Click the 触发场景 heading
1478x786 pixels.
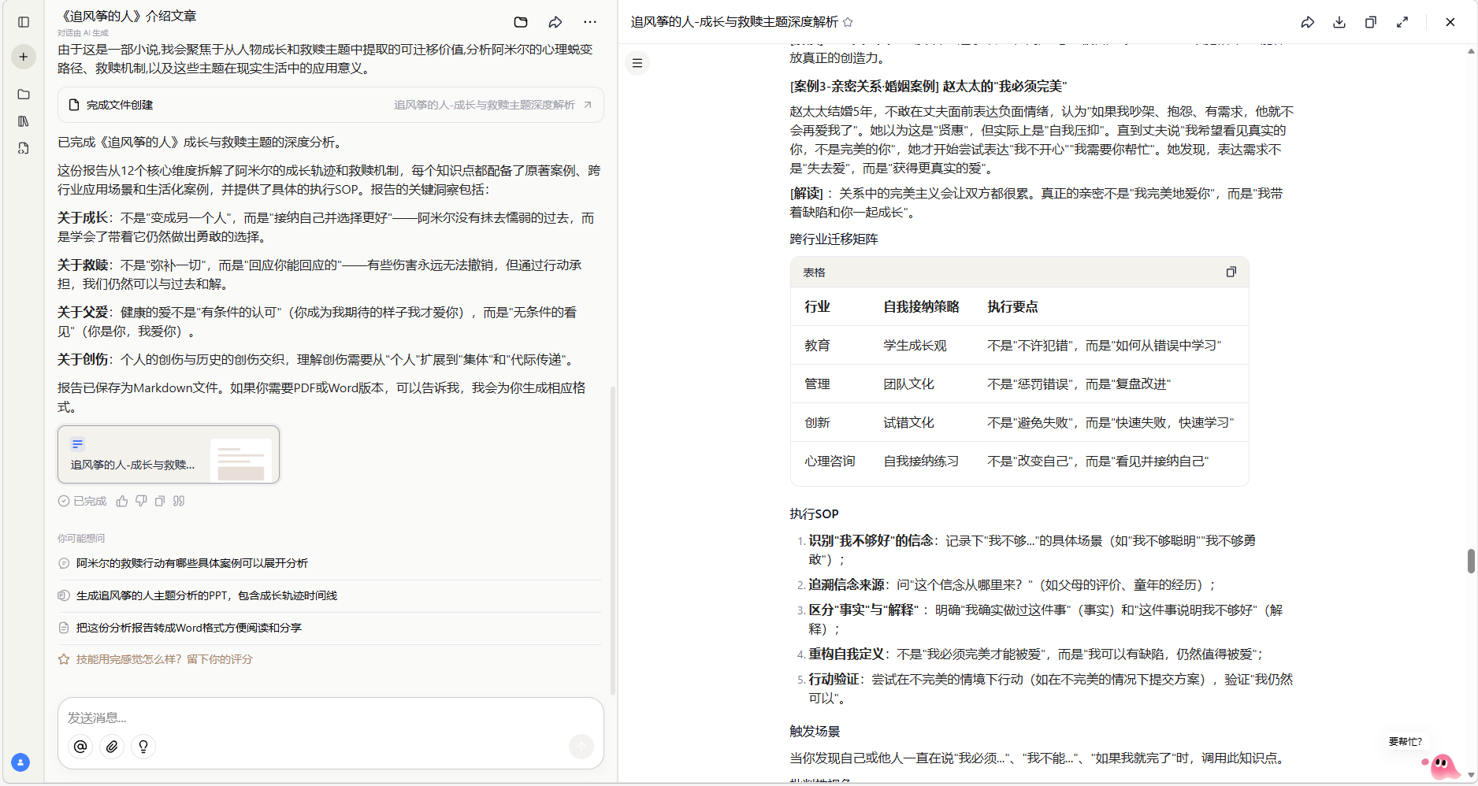point(815,731)
